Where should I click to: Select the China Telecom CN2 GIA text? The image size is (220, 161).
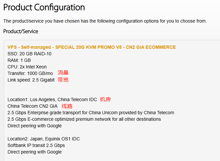click(32, 106)
